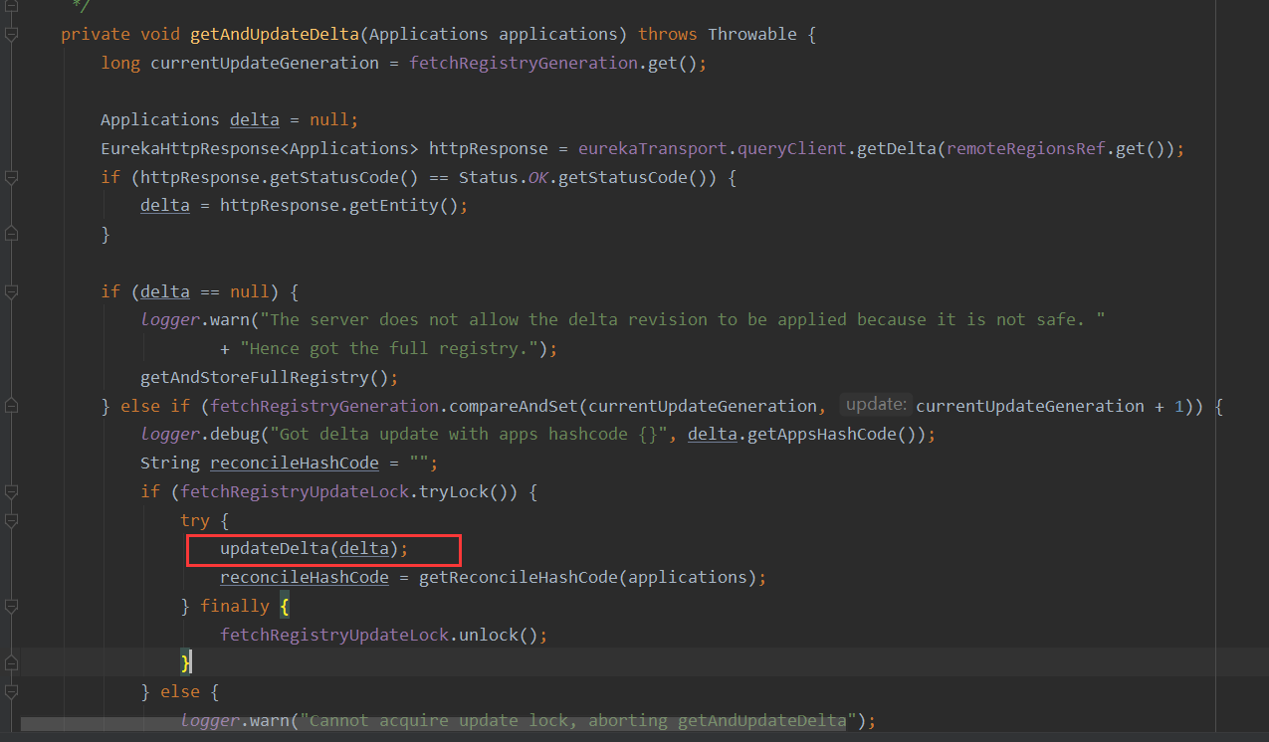
Task: Click 'EurekaHttpResponse' type name
Action: (190, 148)
